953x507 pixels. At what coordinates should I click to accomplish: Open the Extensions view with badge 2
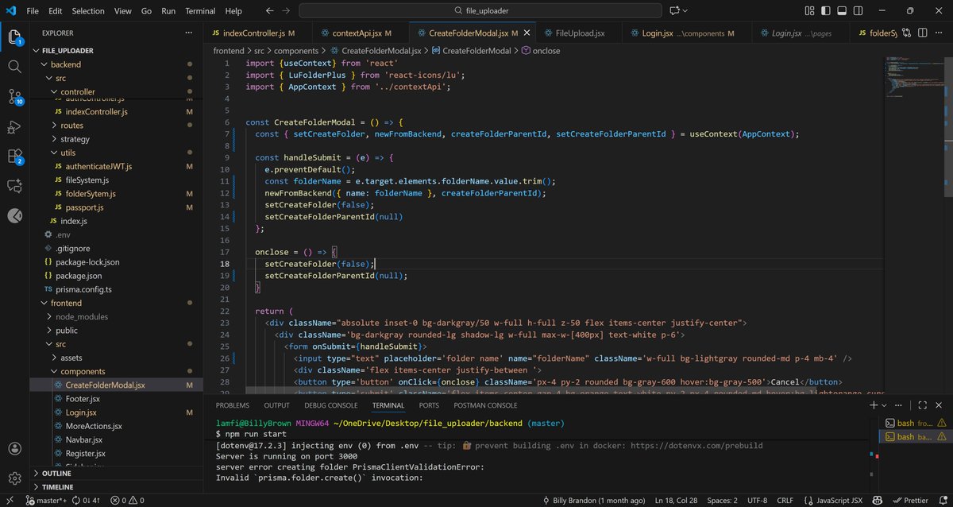click(x=14, y=157)
